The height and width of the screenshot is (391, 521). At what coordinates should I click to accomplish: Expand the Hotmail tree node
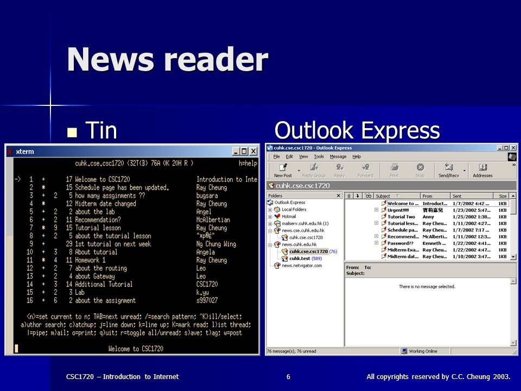pos(270,217)
